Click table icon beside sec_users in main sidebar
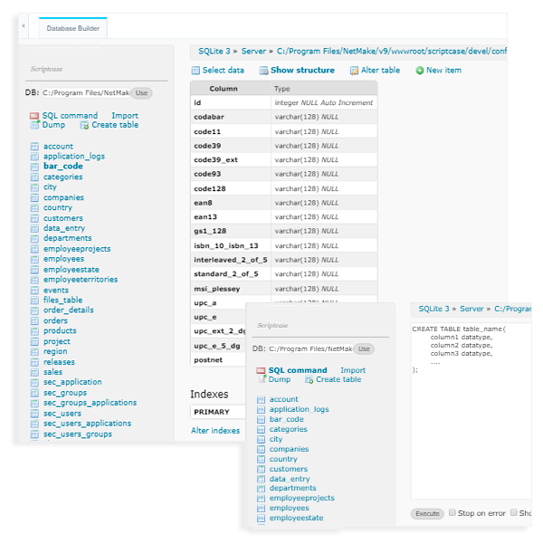Viewport: 543px width, 543px height. 34,414
